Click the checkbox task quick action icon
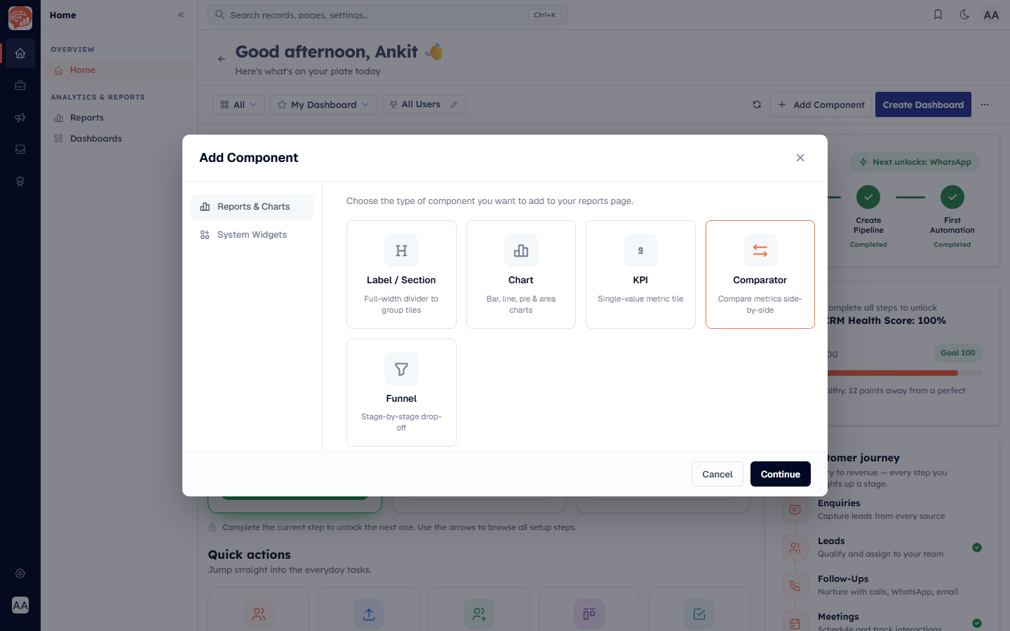The width and height of the screenshot is (1010, 631). (x=699, y=614)
